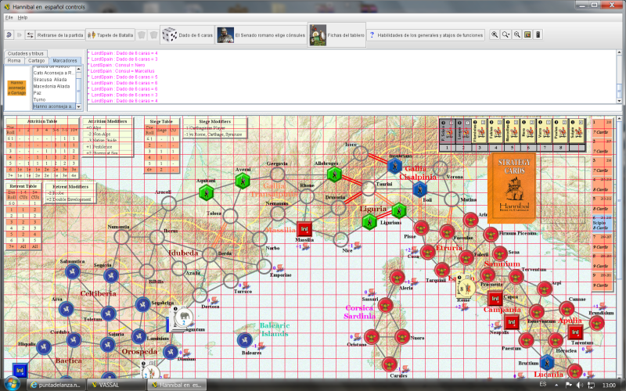Click the chat log vertical scrollbar

pyautogui.click(x=619, y=77)
